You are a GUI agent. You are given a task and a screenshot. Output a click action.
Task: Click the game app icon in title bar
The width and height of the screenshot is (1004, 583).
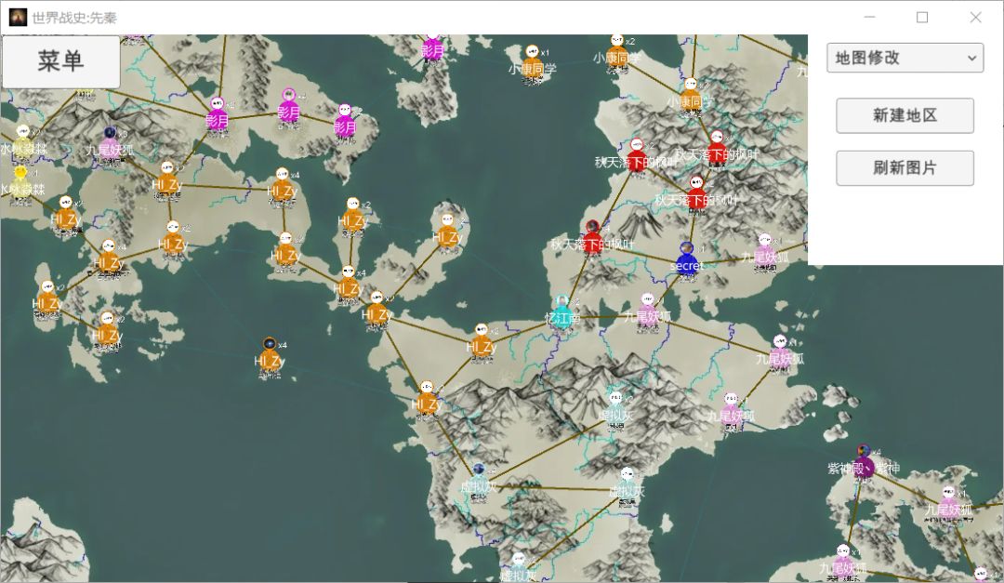(18, 18)
